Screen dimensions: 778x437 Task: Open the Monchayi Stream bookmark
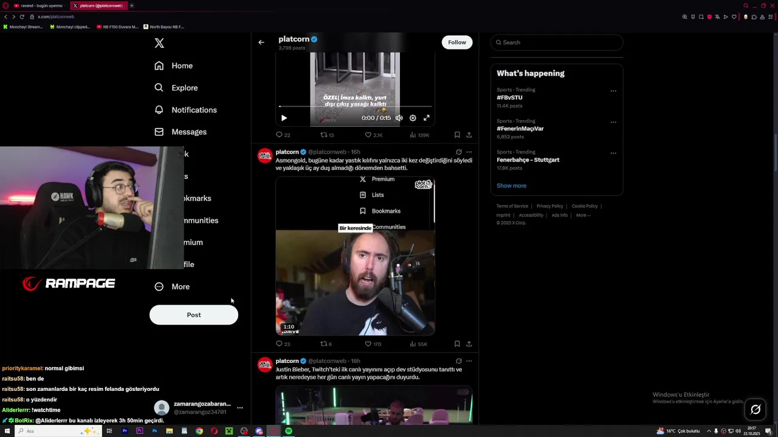(24, 27)
